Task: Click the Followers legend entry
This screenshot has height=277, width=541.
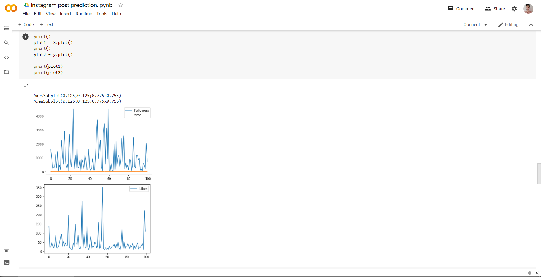Action: [x=137, y=110]
